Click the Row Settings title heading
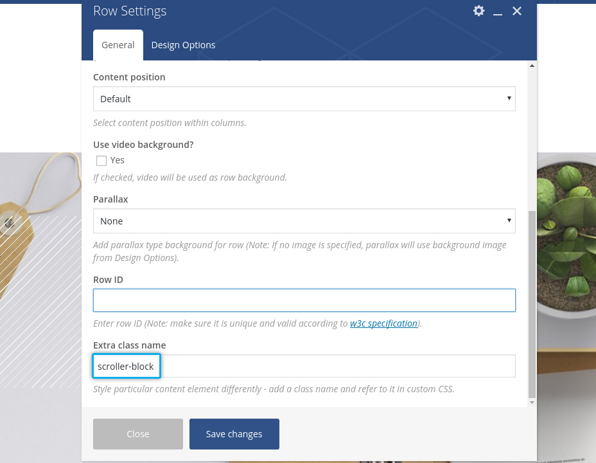Image resolution: width=596 pixels, height=463 pixels. tap(130, 11)
